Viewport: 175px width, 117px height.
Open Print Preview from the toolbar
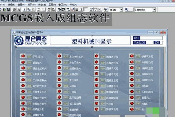coord(19,10)
